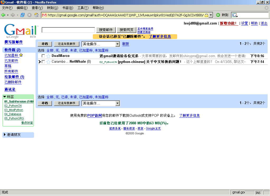Open the 工具(T) menu
The width and height of the screenshot is (270, 196).
[83, 8]
